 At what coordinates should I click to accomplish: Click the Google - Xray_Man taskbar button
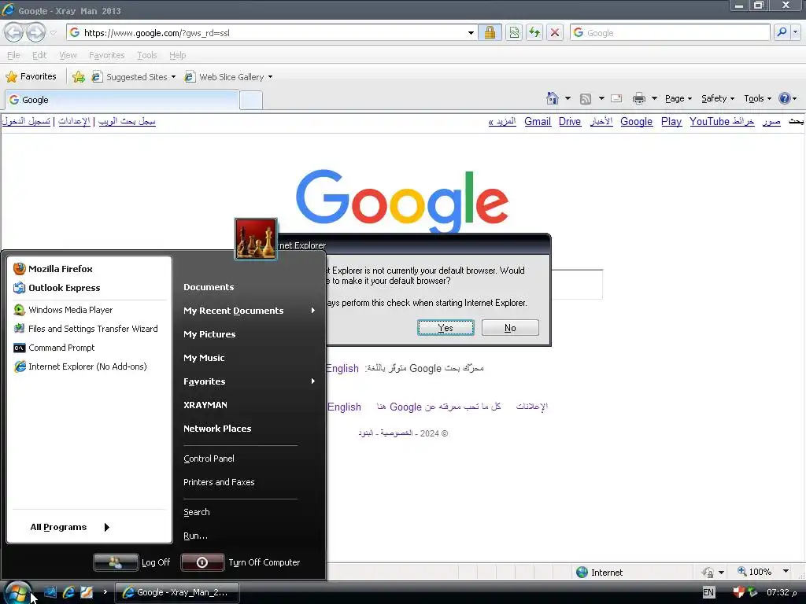click(177, 592)
